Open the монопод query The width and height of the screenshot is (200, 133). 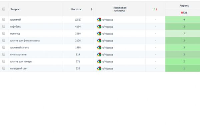click(15, 34)
